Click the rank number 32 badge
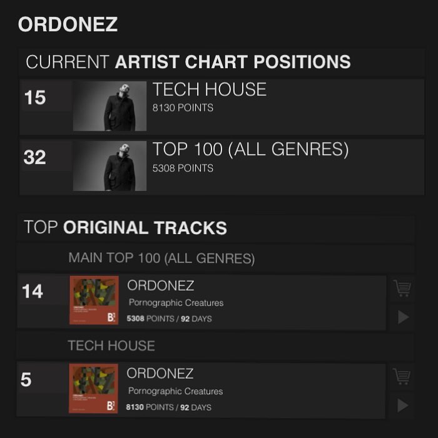This screenshot has height=438, width=438. coord(35,157)
